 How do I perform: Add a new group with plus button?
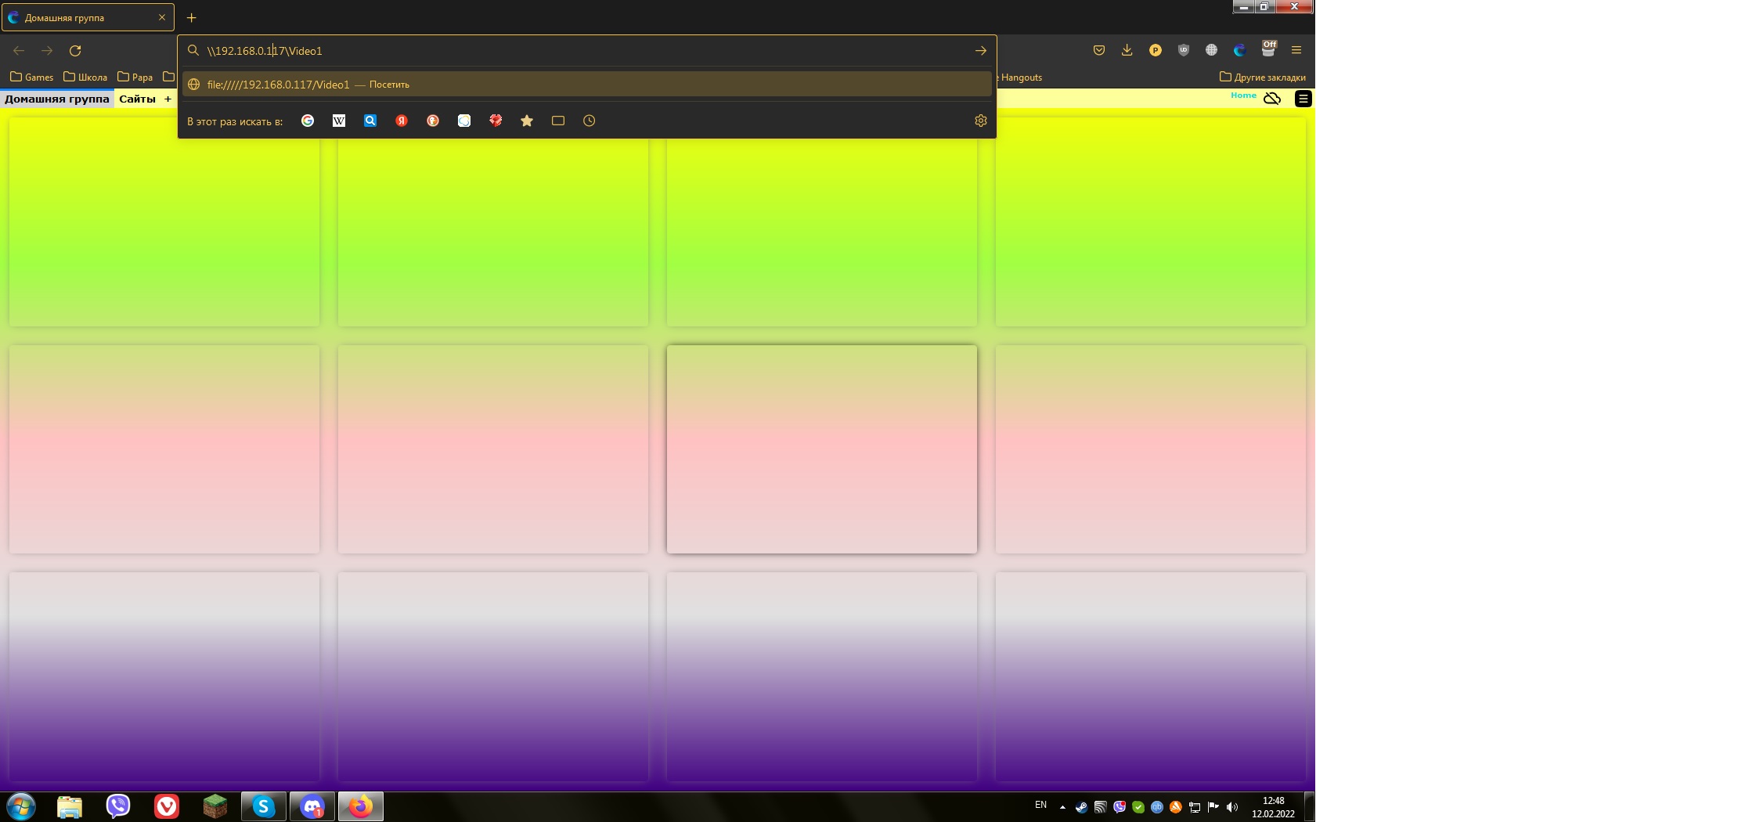[168, 99]
